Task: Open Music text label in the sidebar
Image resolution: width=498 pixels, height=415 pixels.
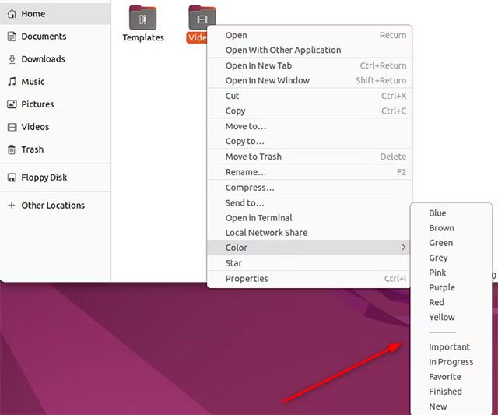Action: pyautogui.click(x=33, y=82)
